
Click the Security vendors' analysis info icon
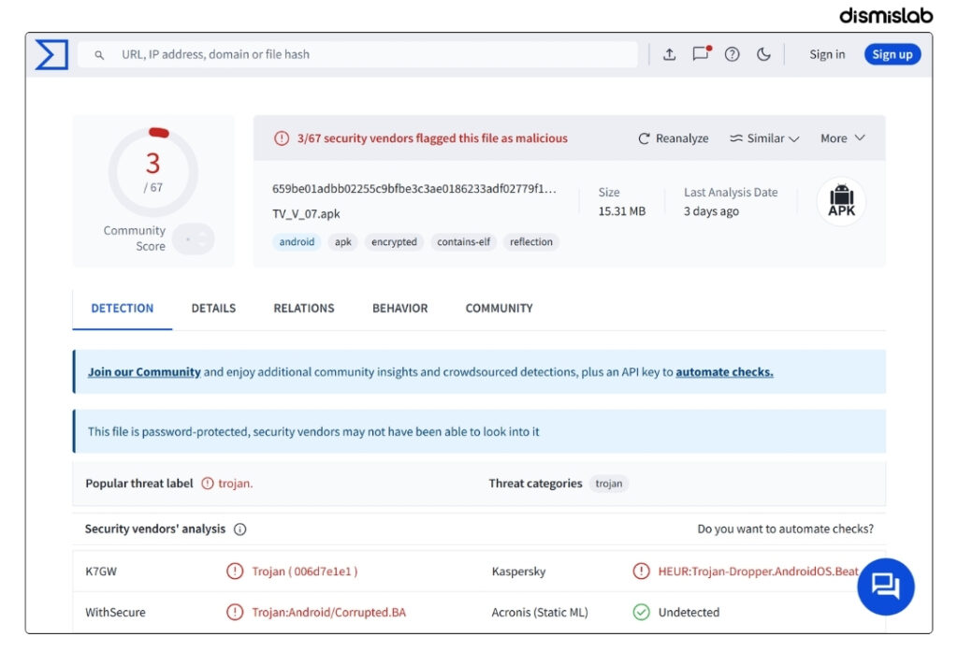pos(240,529)
